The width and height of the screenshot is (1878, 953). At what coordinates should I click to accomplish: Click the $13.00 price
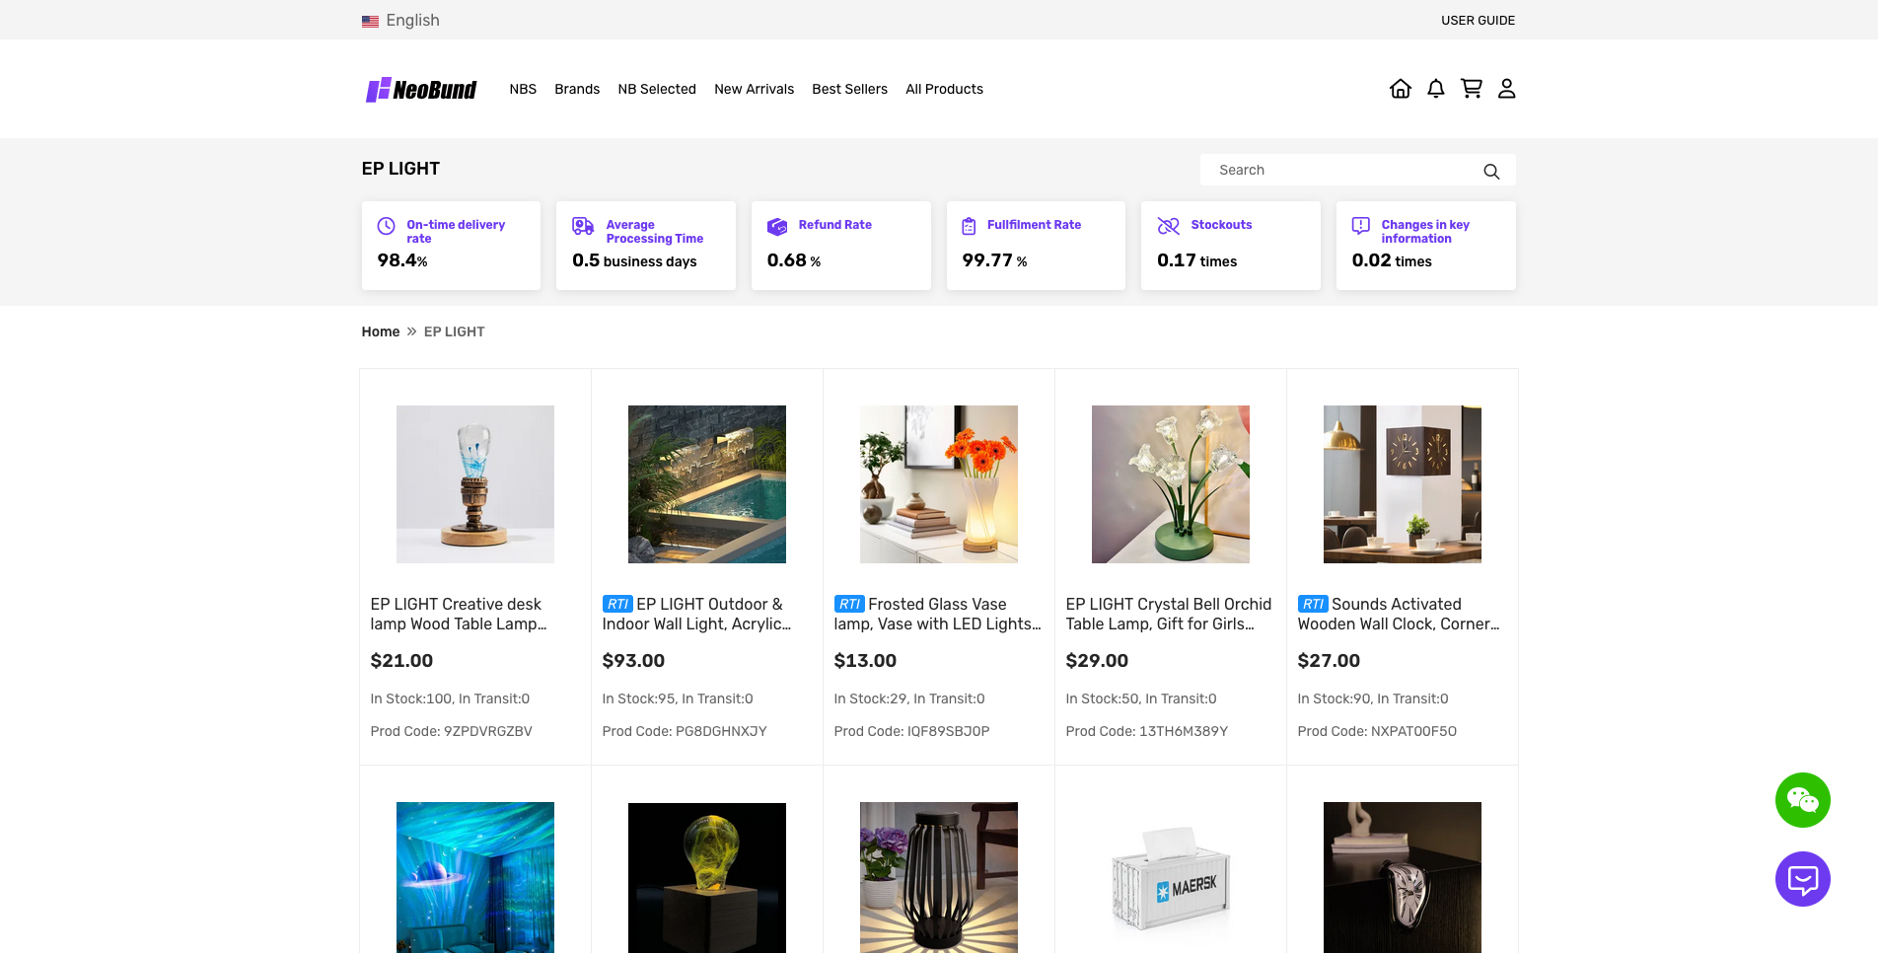tap(865, 661)
